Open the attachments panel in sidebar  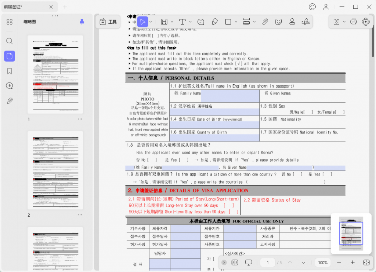(9, 101)
